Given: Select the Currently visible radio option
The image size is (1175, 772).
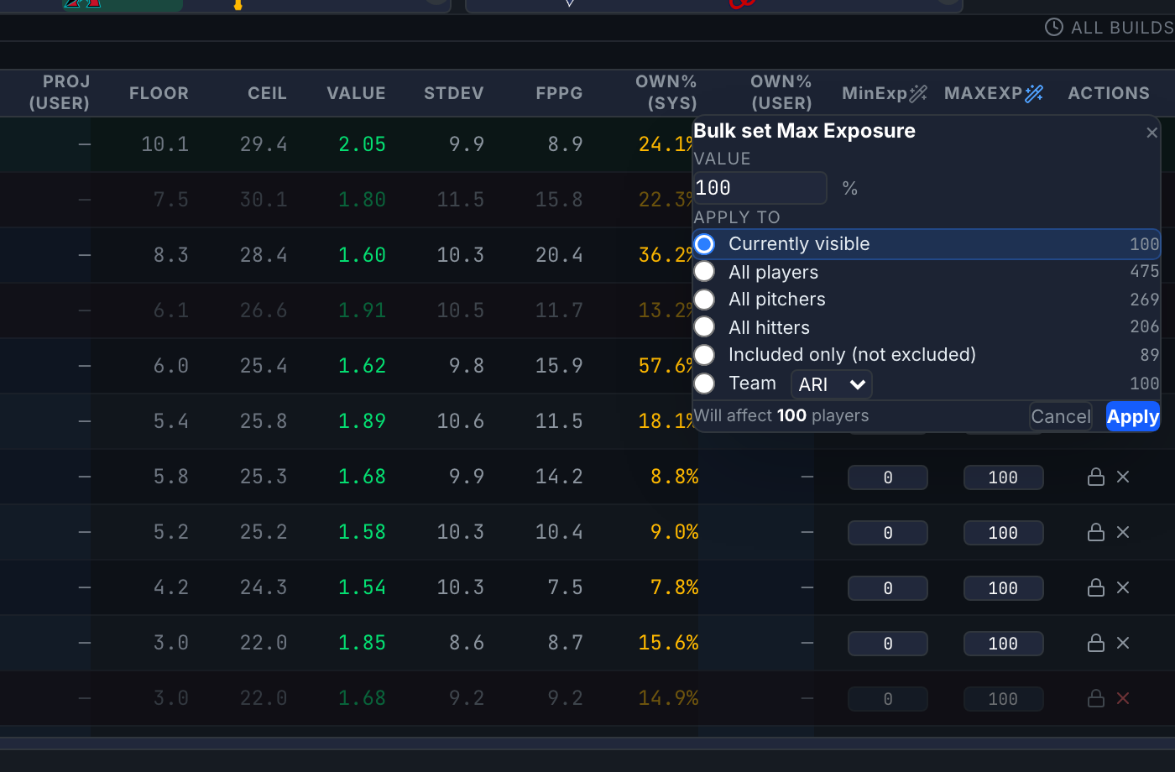Looking at the screenshot, I should pyautogui.click(x=704, y=244).
